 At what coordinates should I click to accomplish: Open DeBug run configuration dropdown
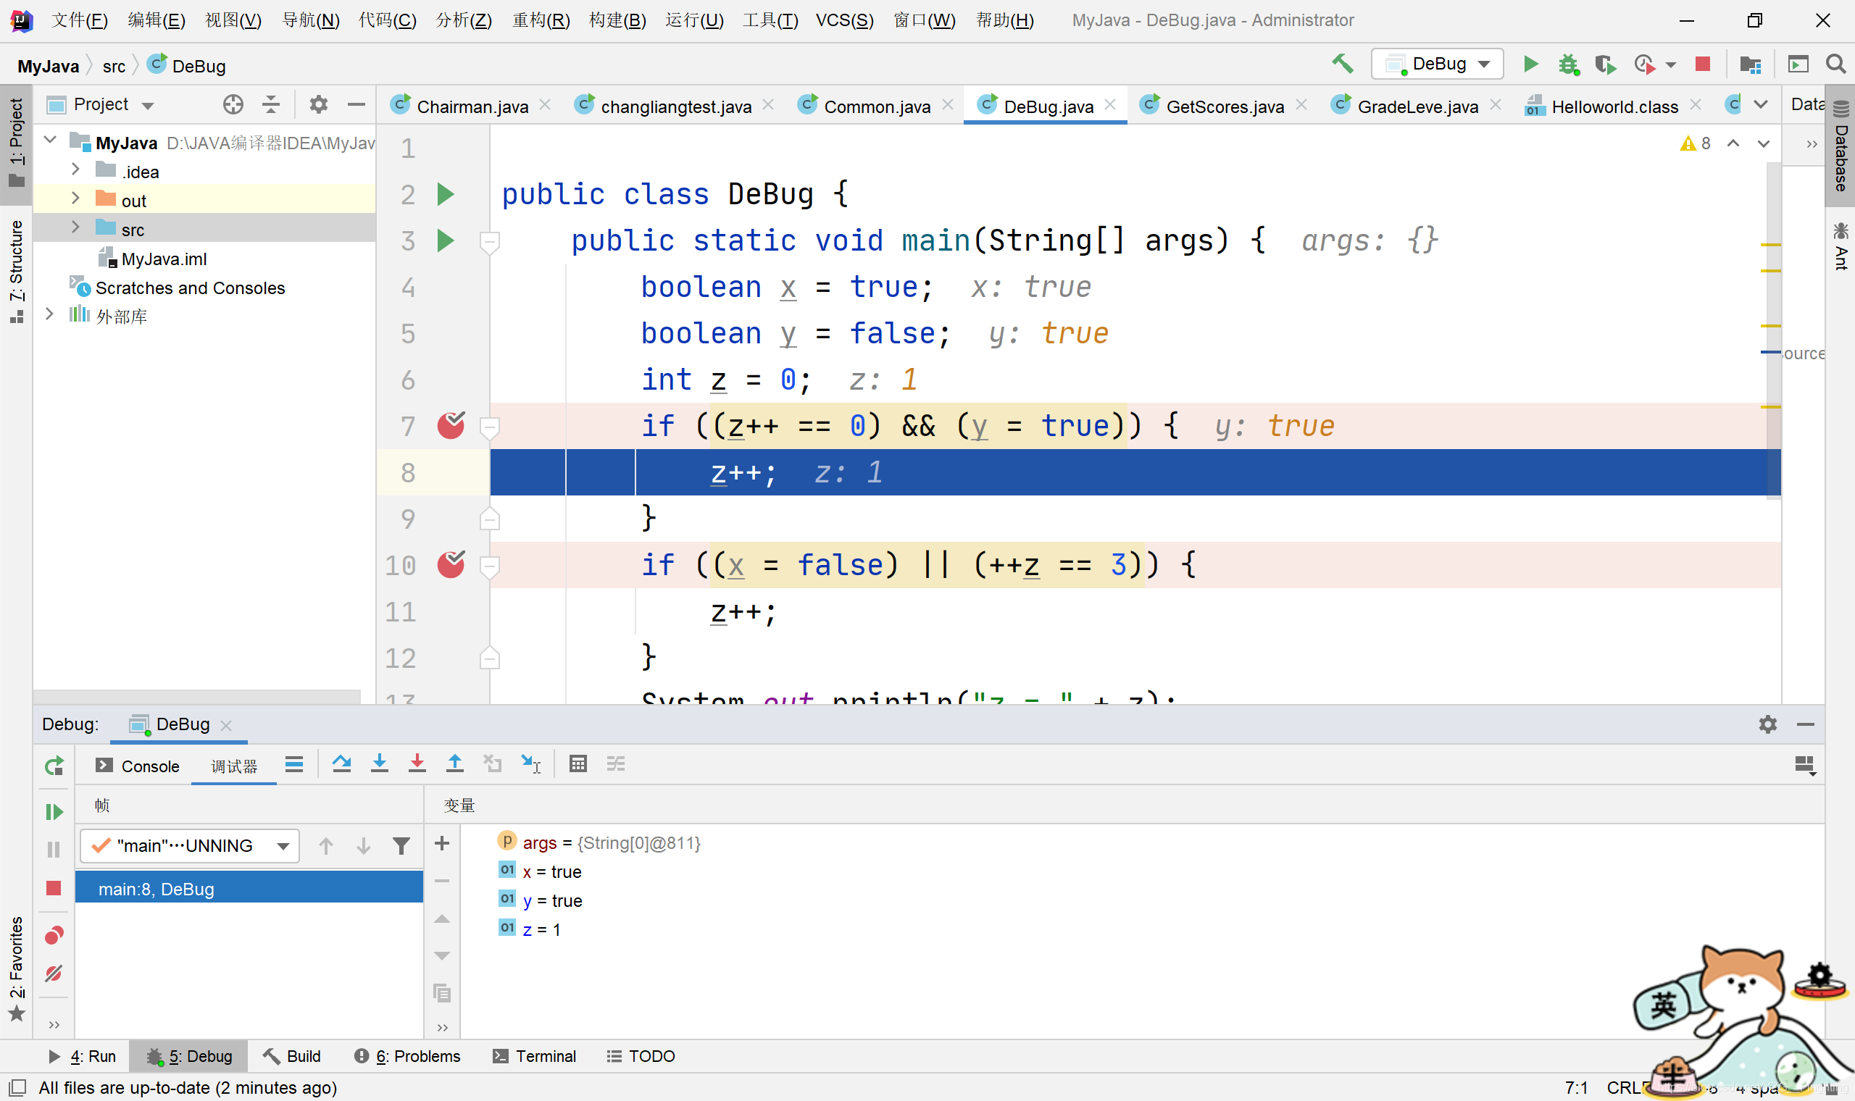click(x=1437, y=64)
